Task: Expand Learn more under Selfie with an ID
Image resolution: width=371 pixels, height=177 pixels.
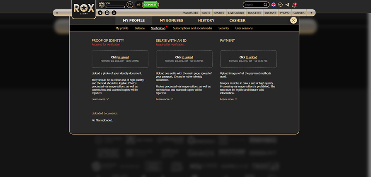Action: (x=164, y=99)
